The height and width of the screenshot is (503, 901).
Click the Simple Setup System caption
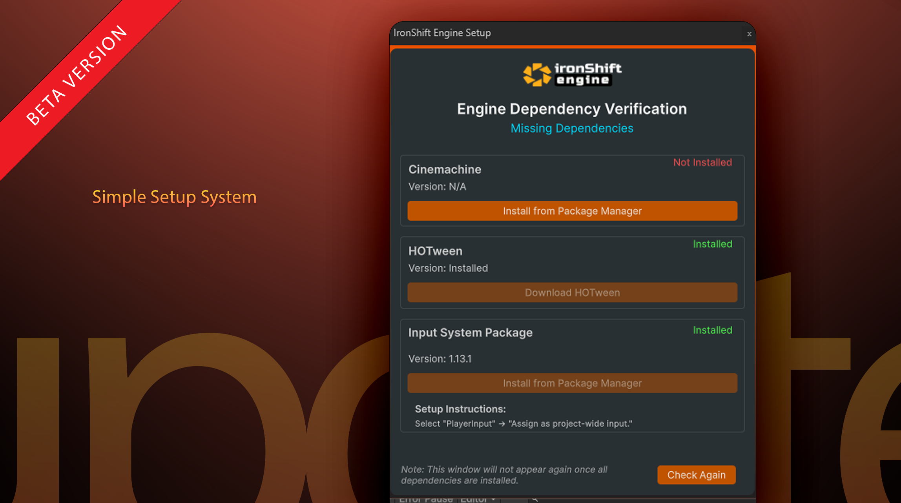point(174,197)
